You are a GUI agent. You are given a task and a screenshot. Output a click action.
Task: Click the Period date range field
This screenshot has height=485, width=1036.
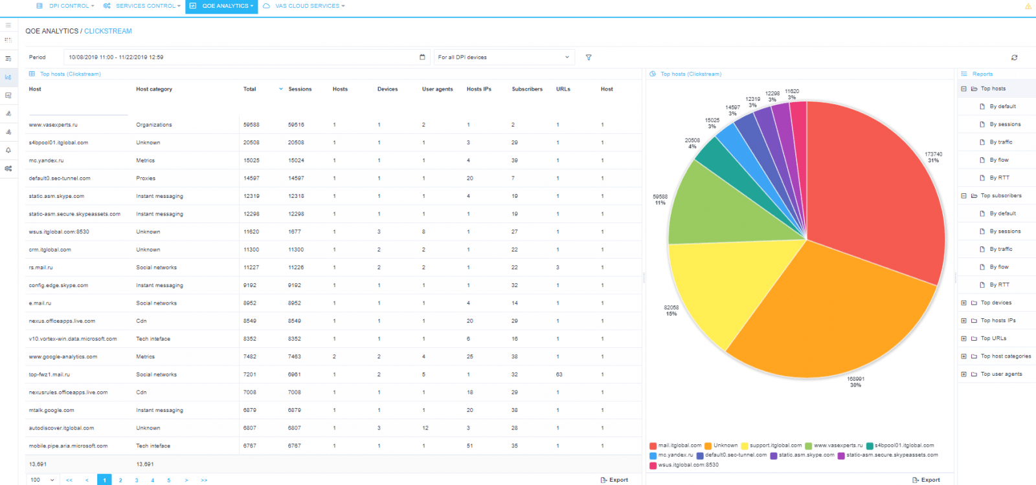(246, 57)
